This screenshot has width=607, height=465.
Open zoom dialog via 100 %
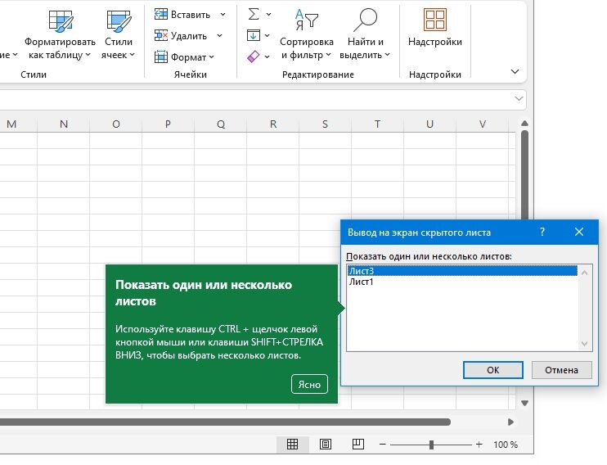coord(506,445)
